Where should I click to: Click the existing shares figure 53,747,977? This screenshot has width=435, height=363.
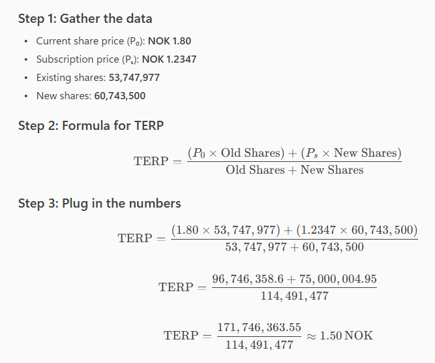tap(134, 78)
